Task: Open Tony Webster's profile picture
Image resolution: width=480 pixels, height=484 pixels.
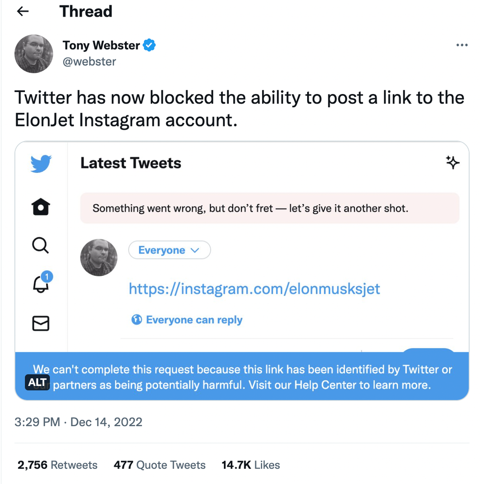Action: [x=34, y=53]
